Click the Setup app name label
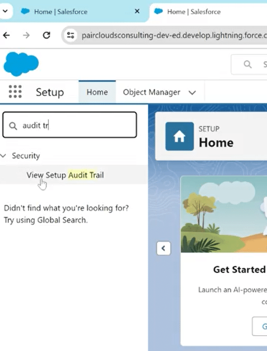Image resolution: width=267 pixels, height=351 pixels. 50,92
